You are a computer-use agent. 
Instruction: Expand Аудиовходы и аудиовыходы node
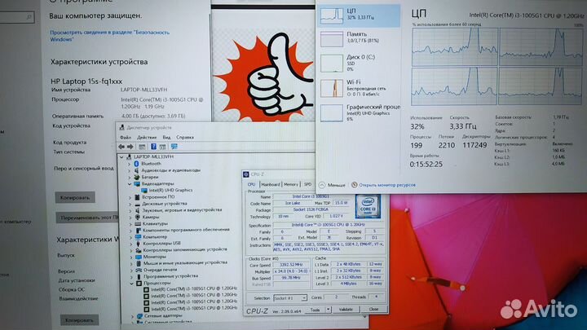point(130,170)
